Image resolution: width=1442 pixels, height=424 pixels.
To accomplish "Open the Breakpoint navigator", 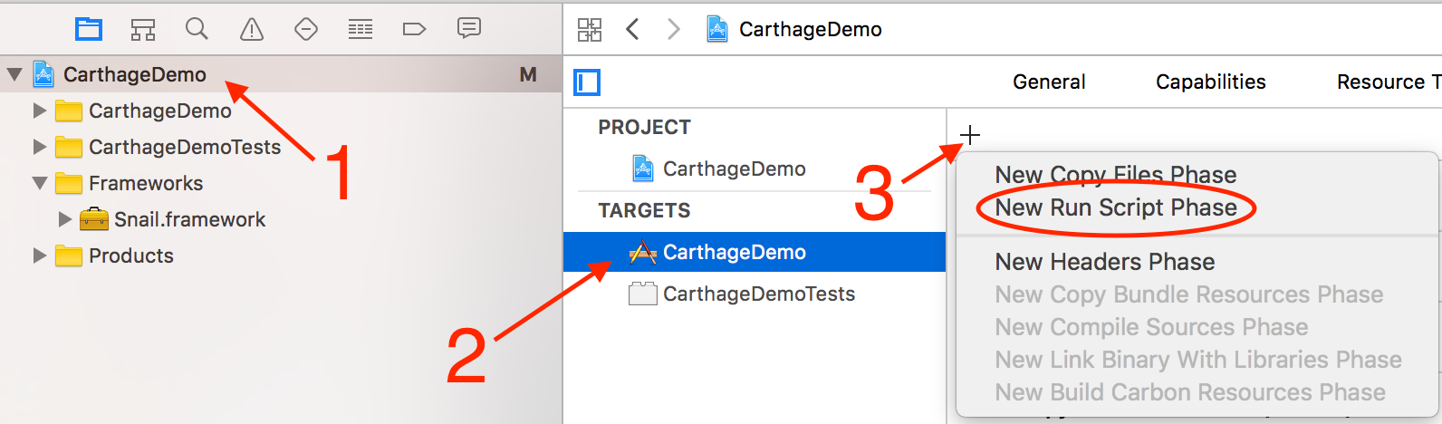I will [x=414, y=29].
